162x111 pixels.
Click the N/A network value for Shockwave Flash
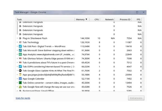click(113, 38)
